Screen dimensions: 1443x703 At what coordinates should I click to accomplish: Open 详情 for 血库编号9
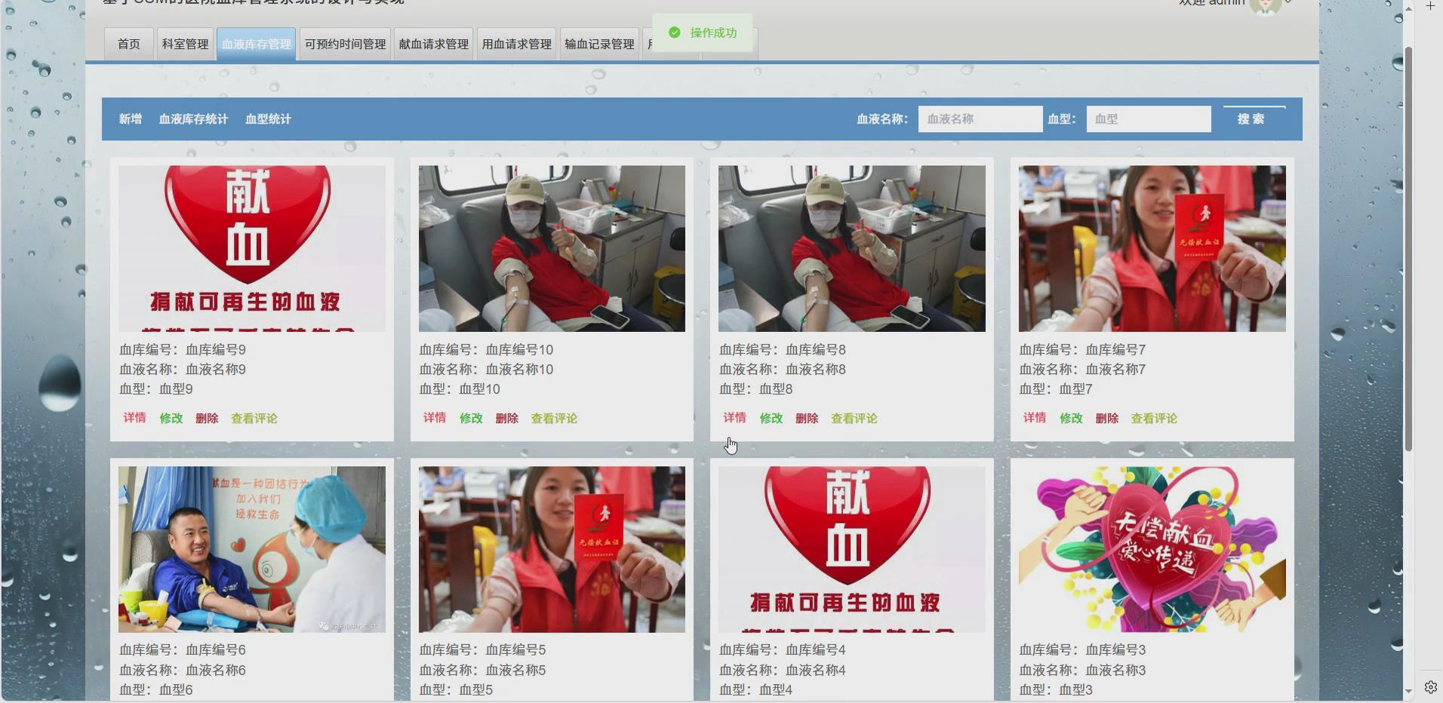(134, 418)
